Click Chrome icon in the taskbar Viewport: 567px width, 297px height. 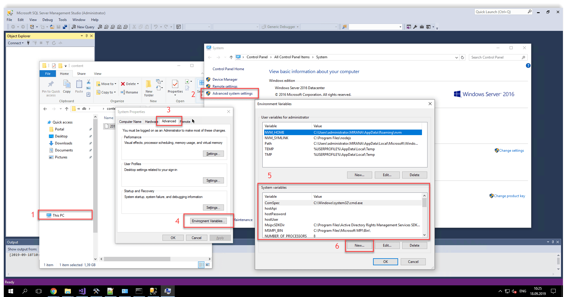pyautogui.click(x=53, y=291)
